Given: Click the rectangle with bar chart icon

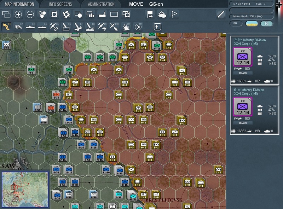Looking at the screenshot, I should [90, 14].
